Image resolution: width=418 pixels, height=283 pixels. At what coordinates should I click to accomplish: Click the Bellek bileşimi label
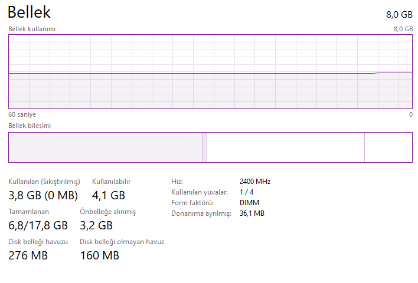coord(30,126)
